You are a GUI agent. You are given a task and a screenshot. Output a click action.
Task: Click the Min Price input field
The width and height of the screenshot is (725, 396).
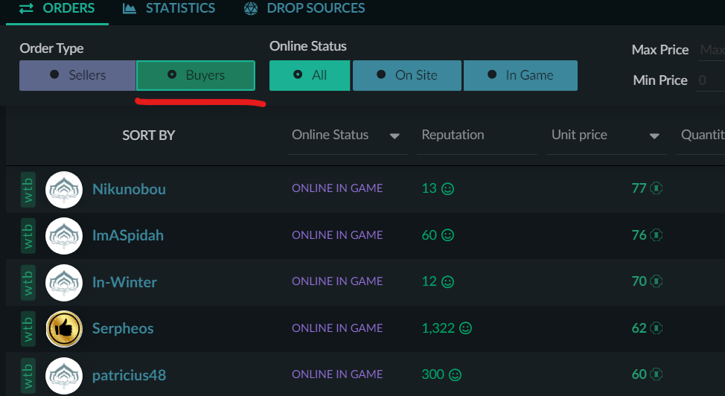tap(711, 80)
